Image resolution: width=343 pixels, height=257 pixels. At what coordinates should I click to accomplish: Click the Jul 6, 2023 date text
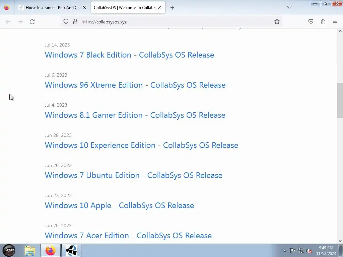(56, 75)
